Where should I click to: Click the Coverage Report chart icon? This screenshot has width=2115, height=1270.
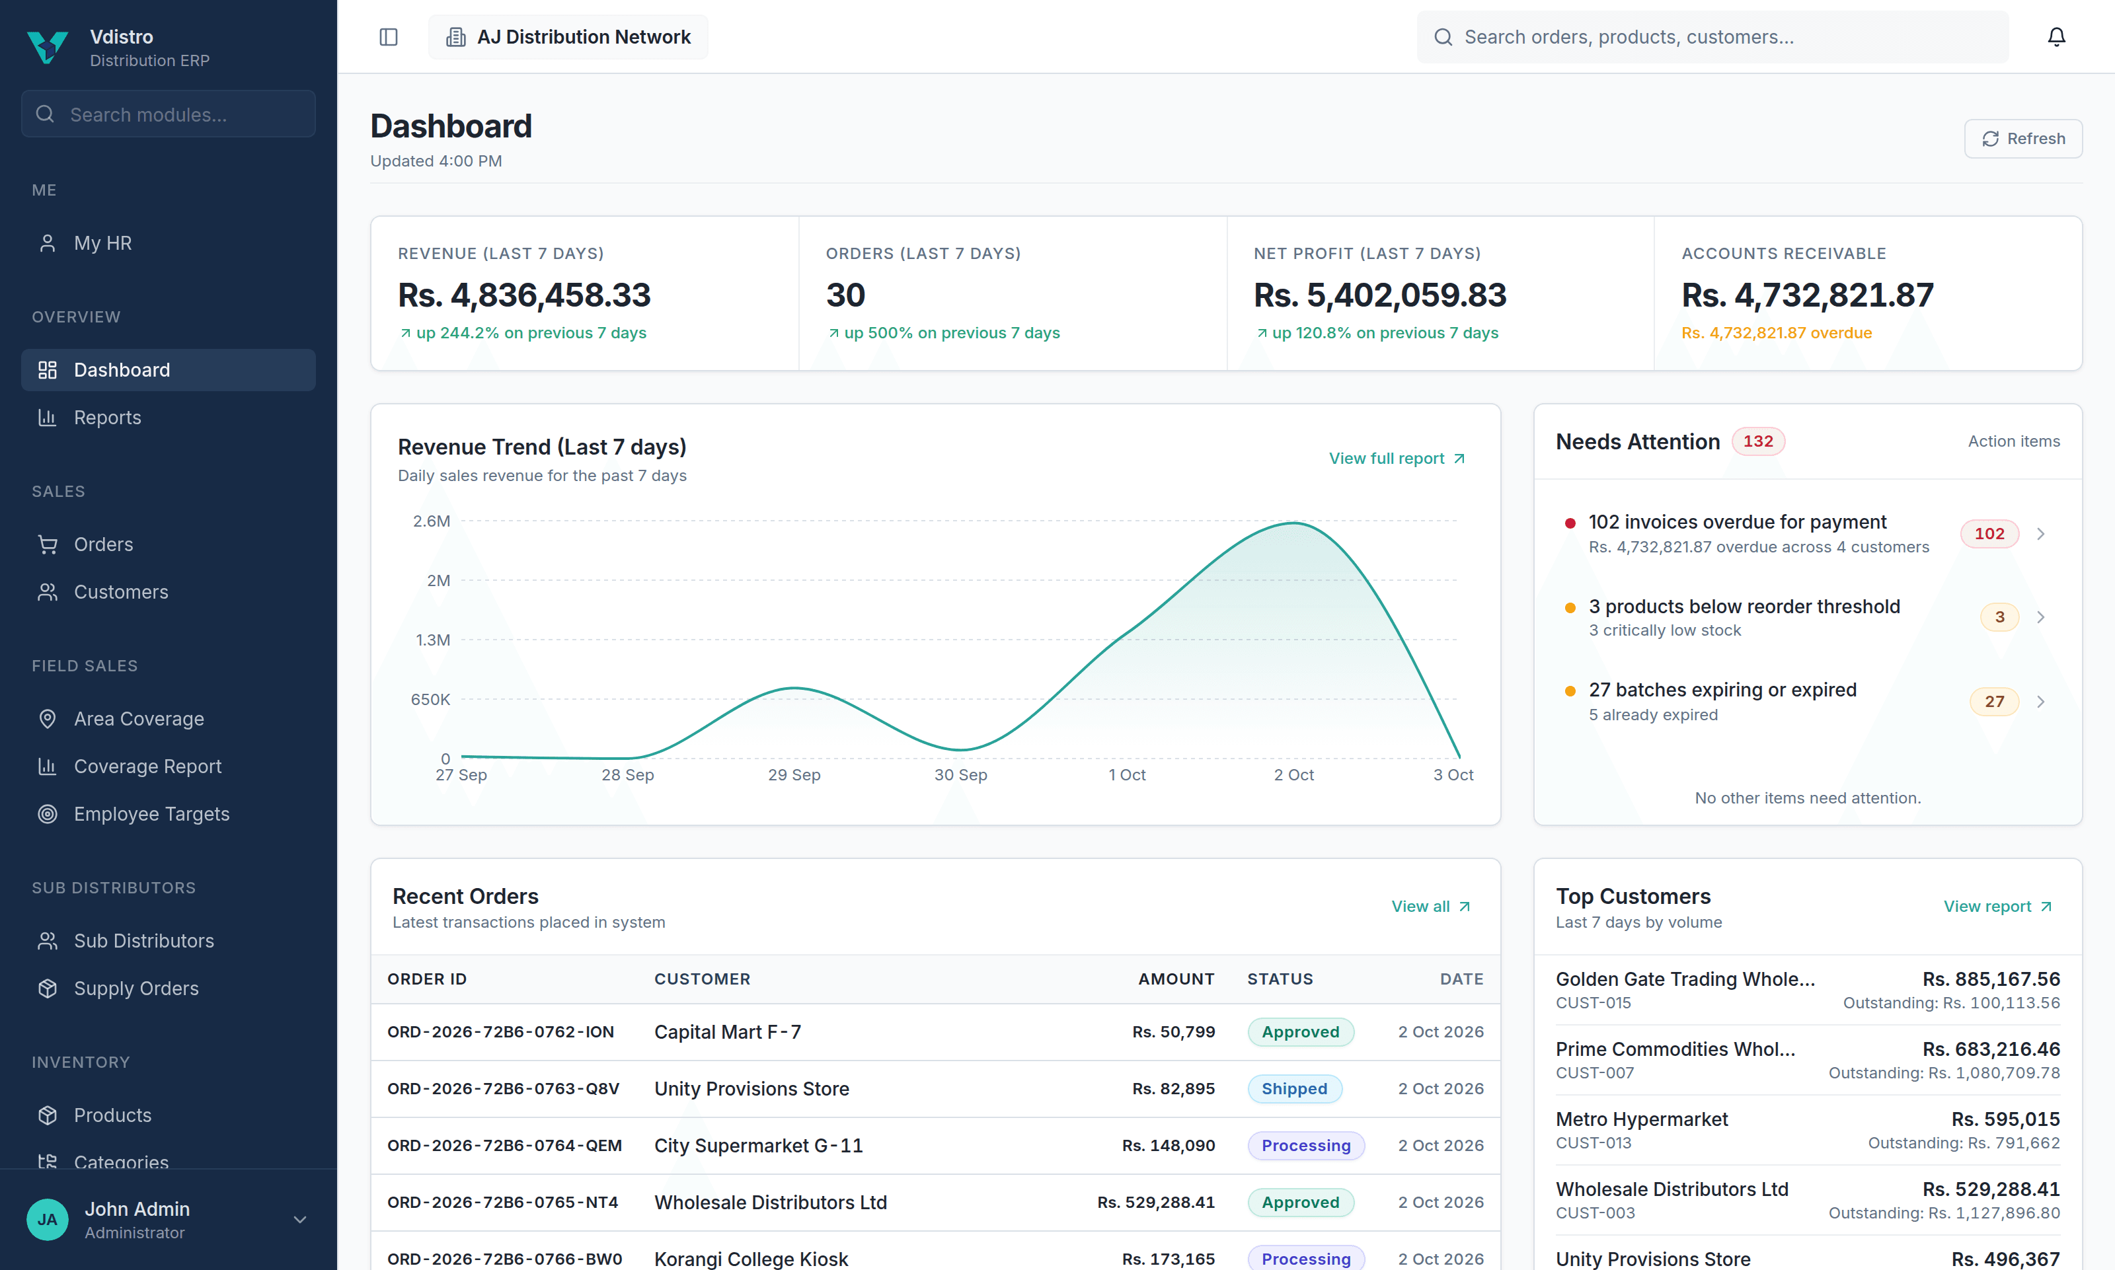pyautogui.click(x=48, y=766)
